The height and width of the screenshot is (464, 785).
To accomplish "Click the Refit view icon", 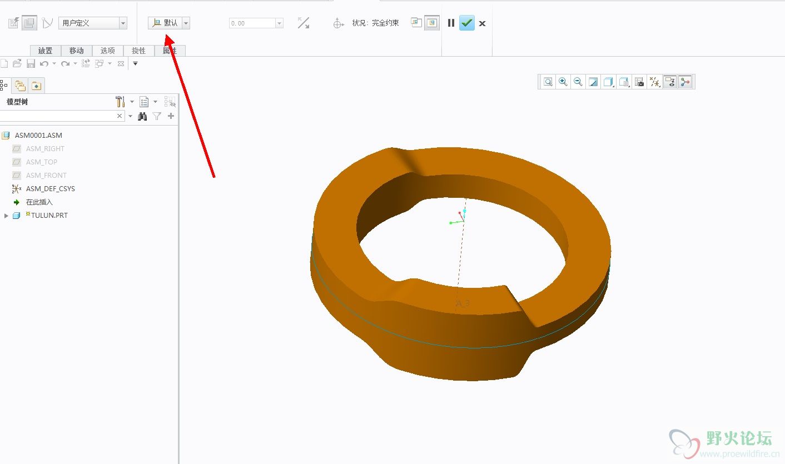I will (548, 82).
